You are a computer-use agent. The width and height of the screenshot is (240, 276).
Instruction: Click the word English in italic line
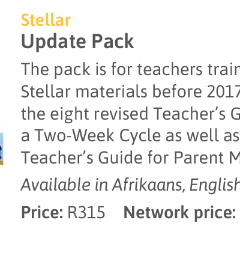click(215, 185)
